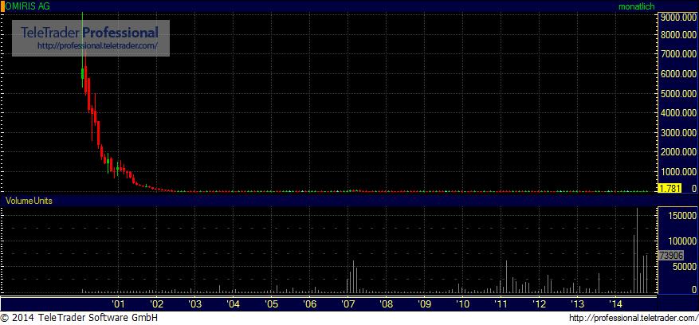This screenshot has height=325, width=699.
Task: Click the '03 year label on time axis
Action: tap(194, 304)
